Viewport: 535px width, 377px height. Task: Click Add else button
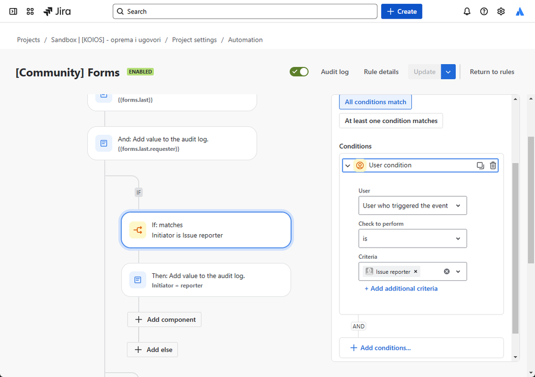click(153, 350)
